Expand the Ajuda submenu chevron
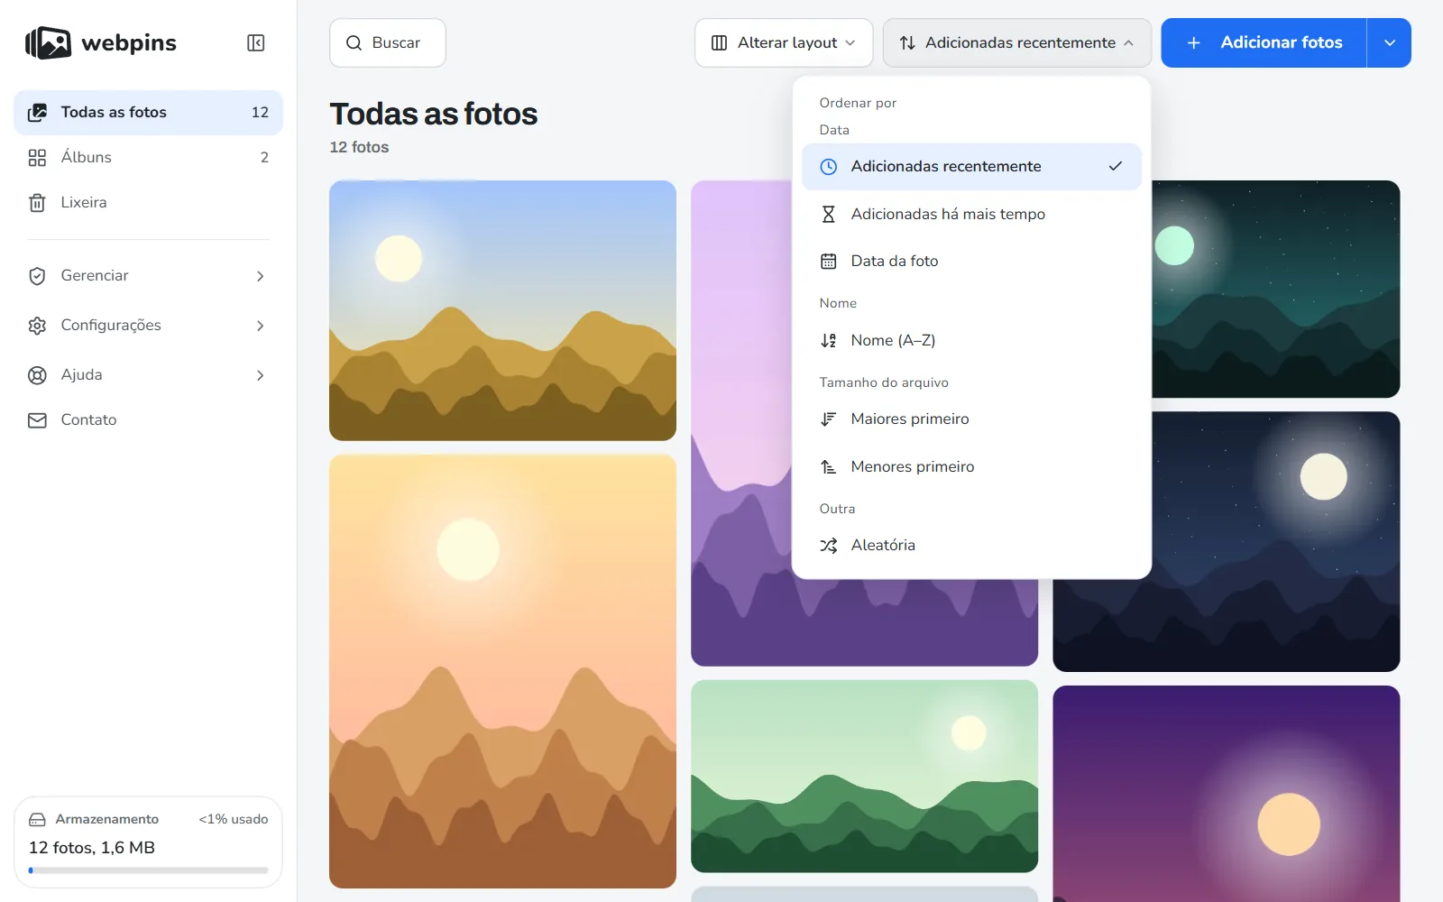 tap(260, 375)
